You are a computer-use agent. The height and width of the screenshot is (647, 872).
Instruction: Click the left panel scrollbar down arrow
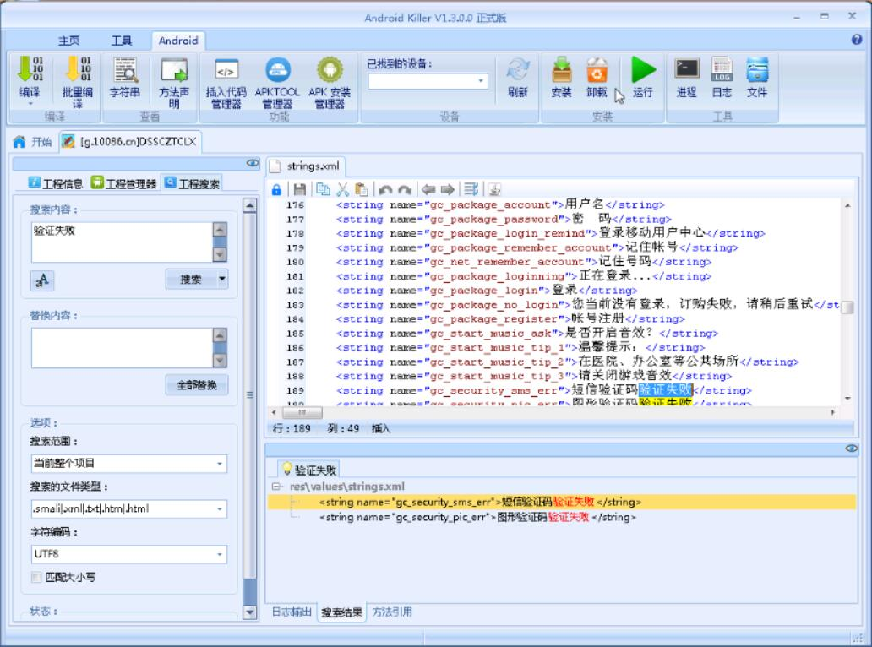pos(250,612)
